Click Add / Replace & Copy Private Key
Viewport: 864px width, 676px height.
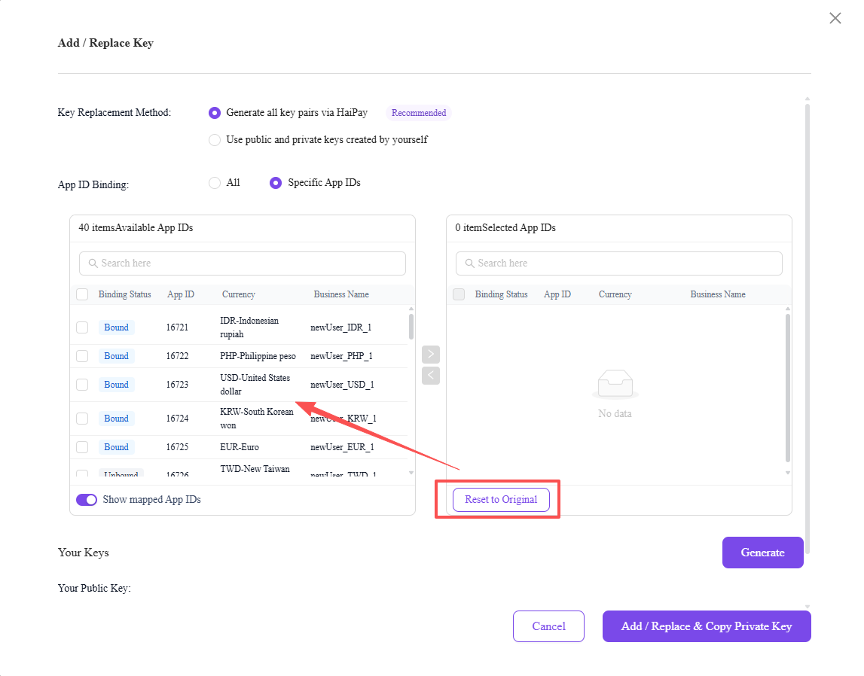click(x=707, y=626)
